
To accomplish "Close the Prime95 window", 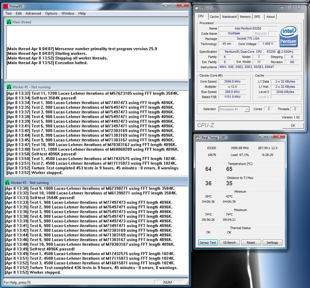I will pyautogui.click(x=183, y=5).
